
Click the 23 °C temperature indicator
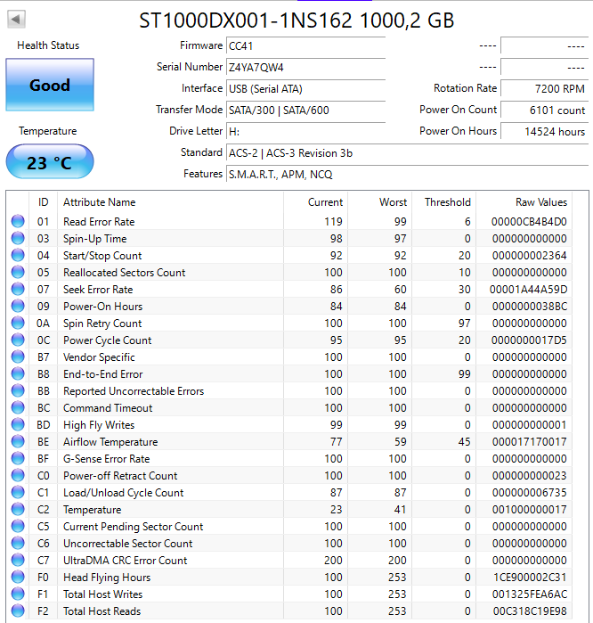pos(50,163)
